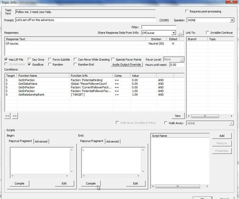Click scroll-down arrow in End fragment box
Viewport: 239px width, 199px height.
(143, 171)
